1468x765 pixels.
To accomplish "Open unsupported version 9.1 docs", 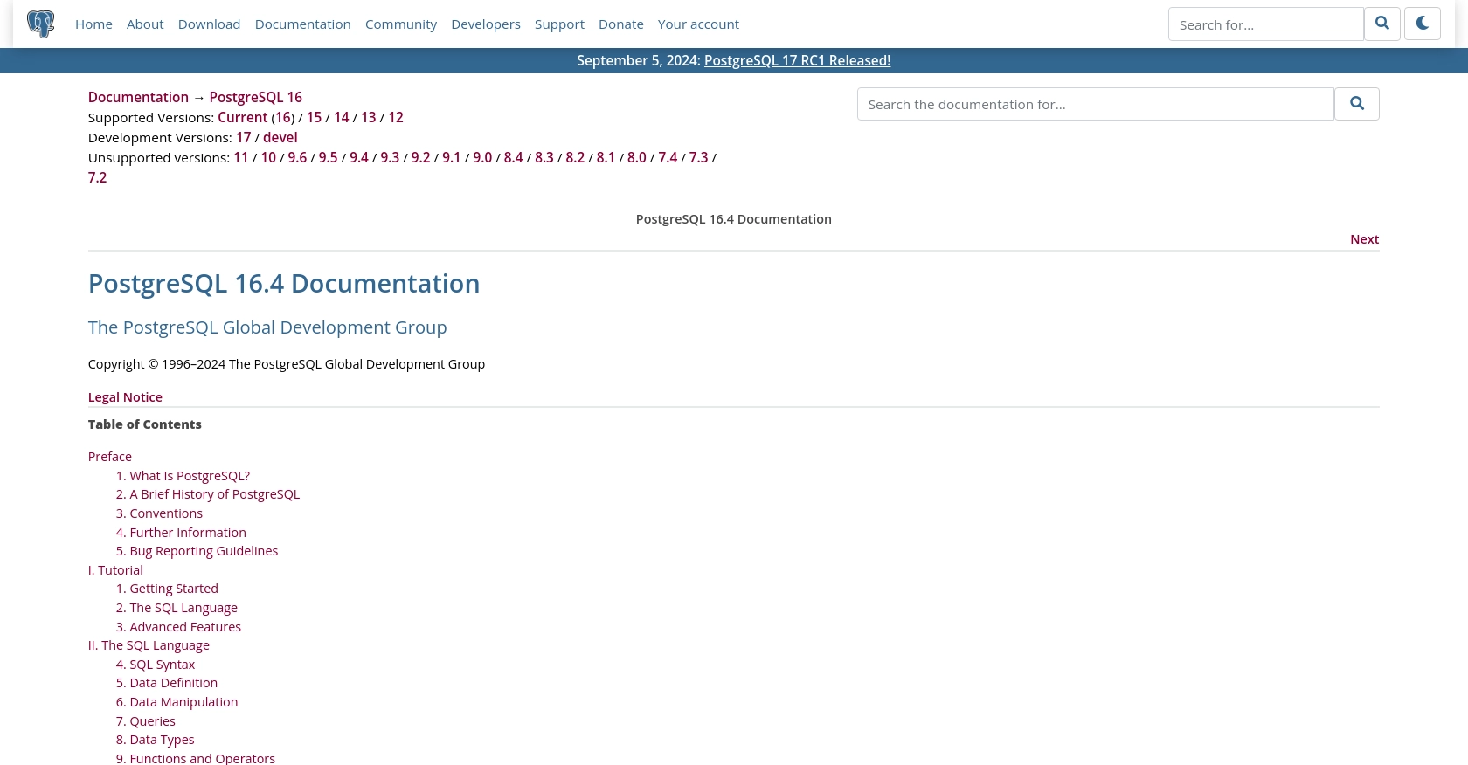I will click(452, 157).
